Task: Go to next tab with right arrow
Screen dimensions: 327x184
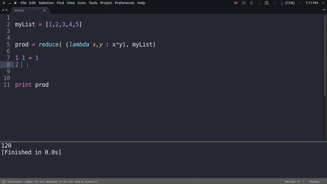Action: pos(7,10)
